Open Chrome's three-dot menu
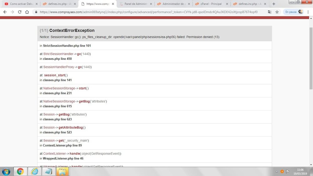 [x=308, y=12]
